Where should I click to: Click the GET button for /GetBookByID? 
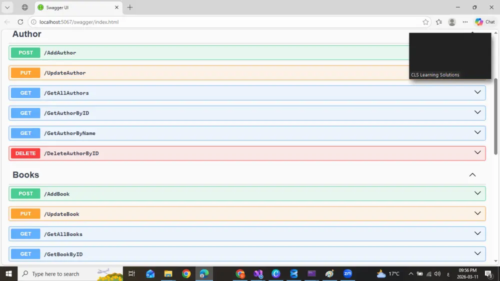(x=25, y=254)
